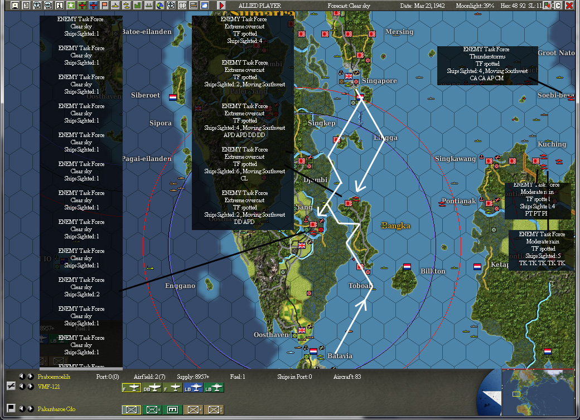Select the Dutch flag base at Billiton
580x420 pixels.
click(407, 266)
